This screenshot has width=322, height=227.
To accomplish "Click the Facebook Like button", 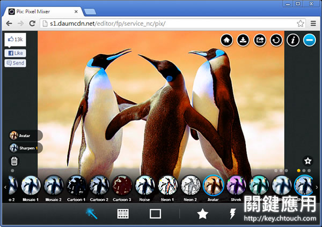I will click(x=16, y=54).
